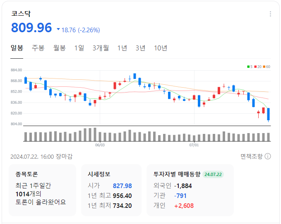Click the 24.07.22 date badge
The height and width of the screenshot is (224, 281).
click(213, 174)
